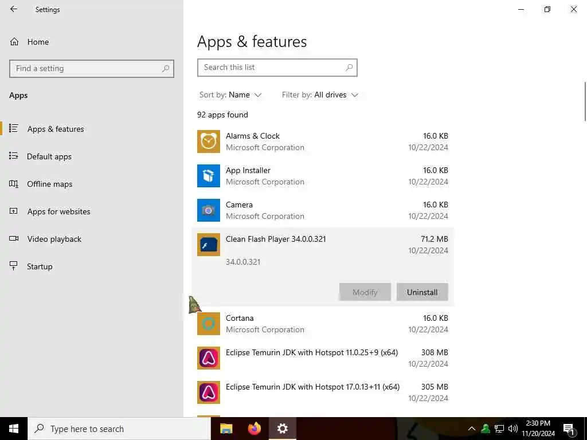This screenshot has height=440, width=587.
Task: Launch Firefox from the taskbar
Action: coord(255,429)
